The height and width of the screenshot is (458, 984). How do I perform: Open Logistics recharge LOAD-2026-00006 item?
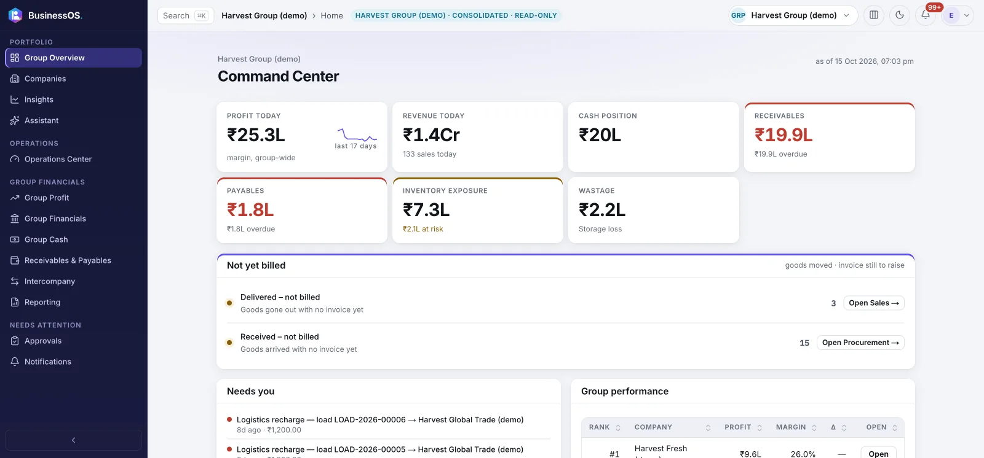pyautogui.click(x=388, y=424)
